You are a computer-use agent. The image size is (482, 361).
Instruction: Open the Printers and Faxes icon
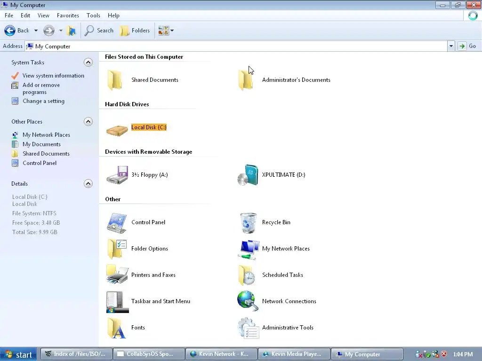click(117, 275)
